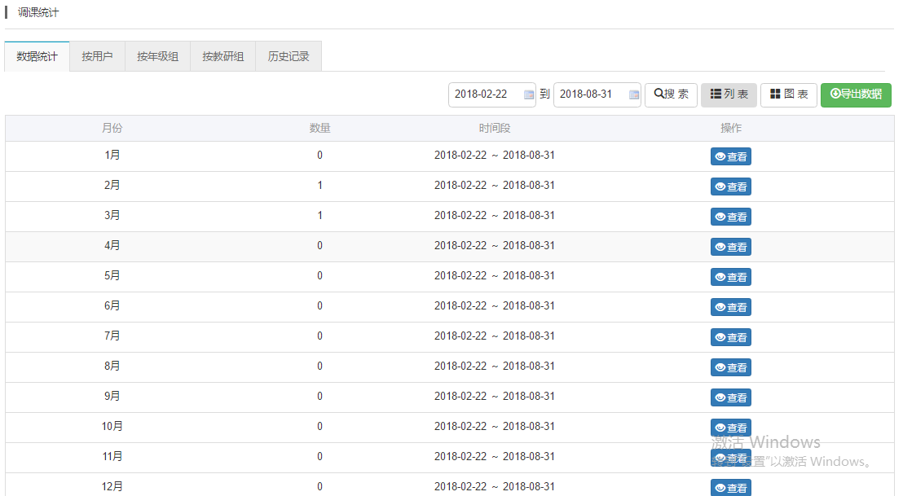Viewport: 903px width, 496px height.
Task: Click 查看 for the 3月 row
Action: pyautogui.click(x=730, y=217)
